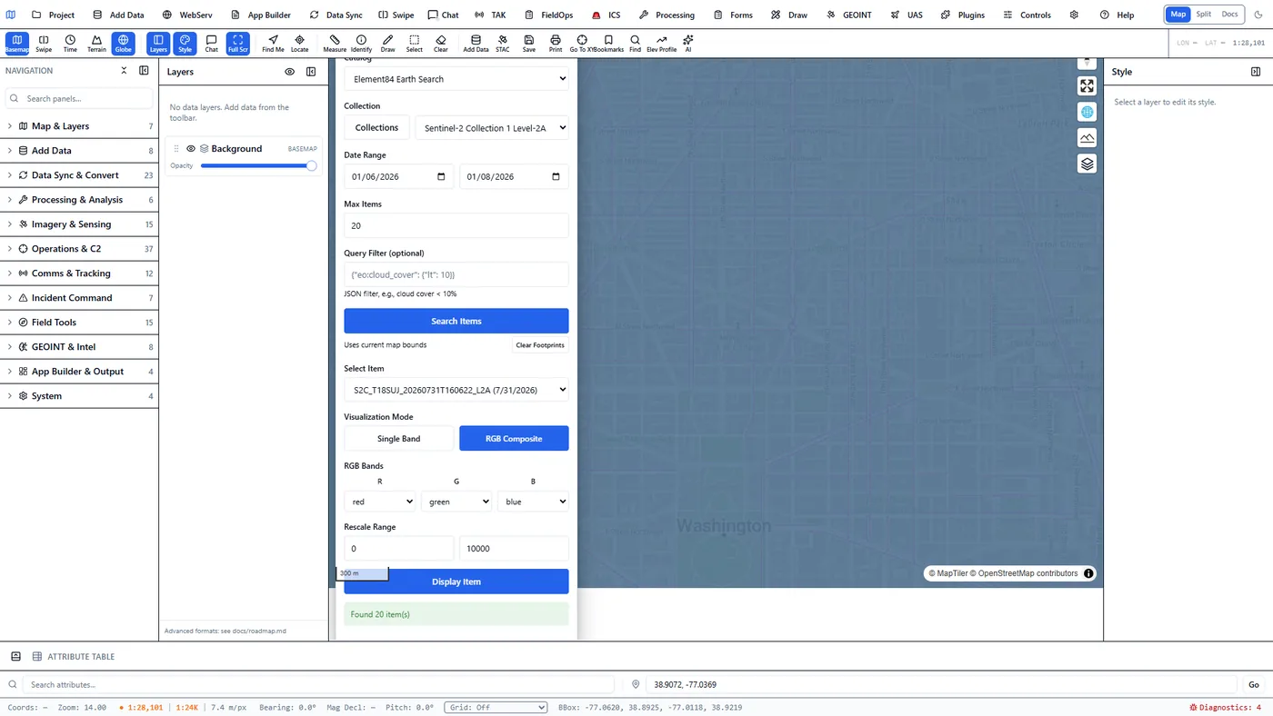
Task: Open the map attribution info icon
Action: tap(1088, 573)
